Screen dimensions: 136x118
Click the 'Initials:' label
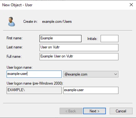click(x=92, y=39)
